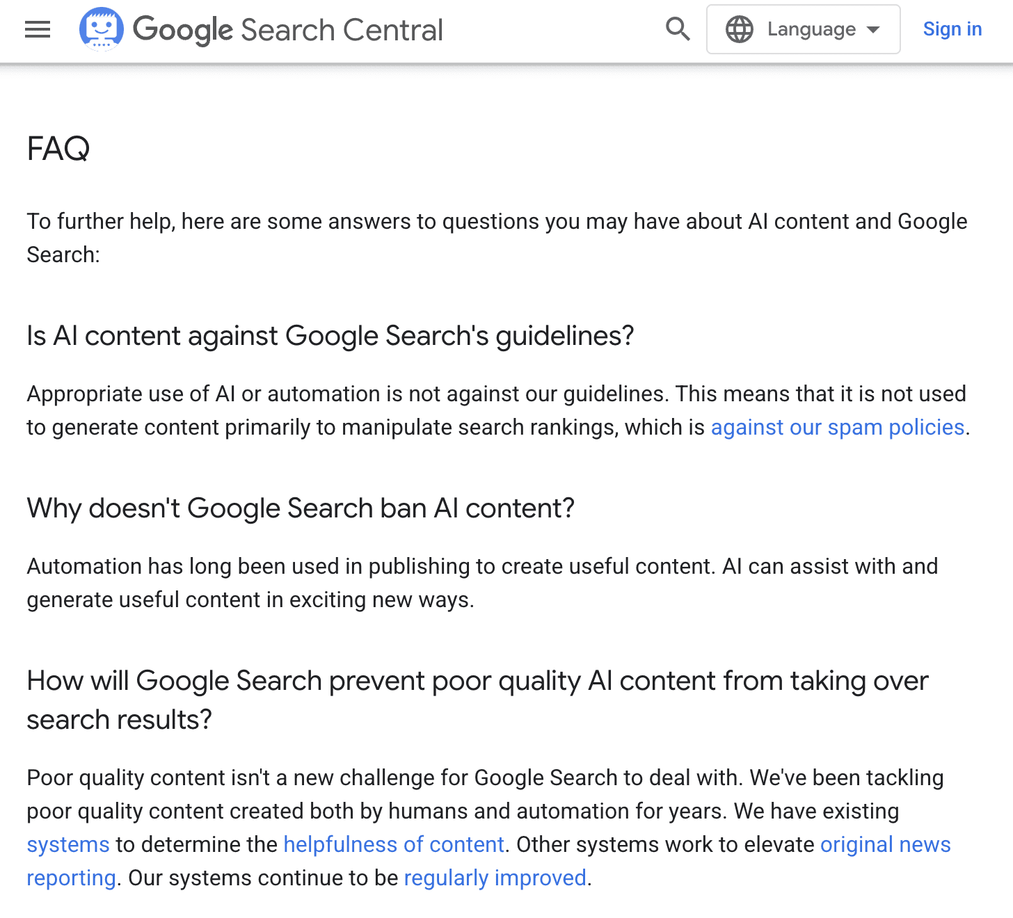
Task: Select the FAQ page heading
Action: (x=58, y=148)
